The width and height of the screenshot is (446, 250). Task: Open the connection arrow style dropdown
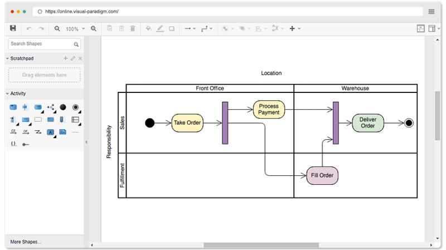(190, 28)
